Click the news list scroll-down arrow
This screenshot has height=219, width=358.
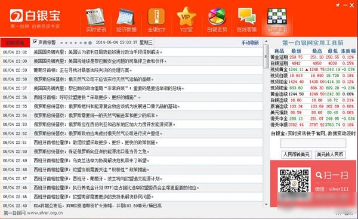266,205
